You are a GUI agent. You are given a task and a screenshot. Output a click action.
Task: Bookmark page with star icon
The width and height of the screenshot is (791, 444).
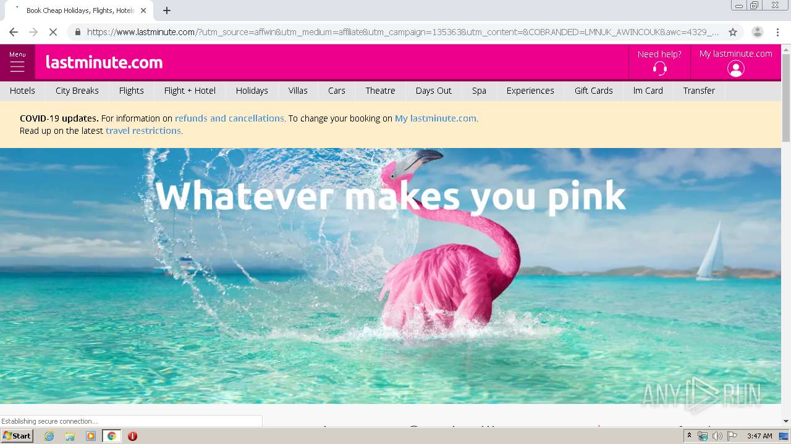733,32
